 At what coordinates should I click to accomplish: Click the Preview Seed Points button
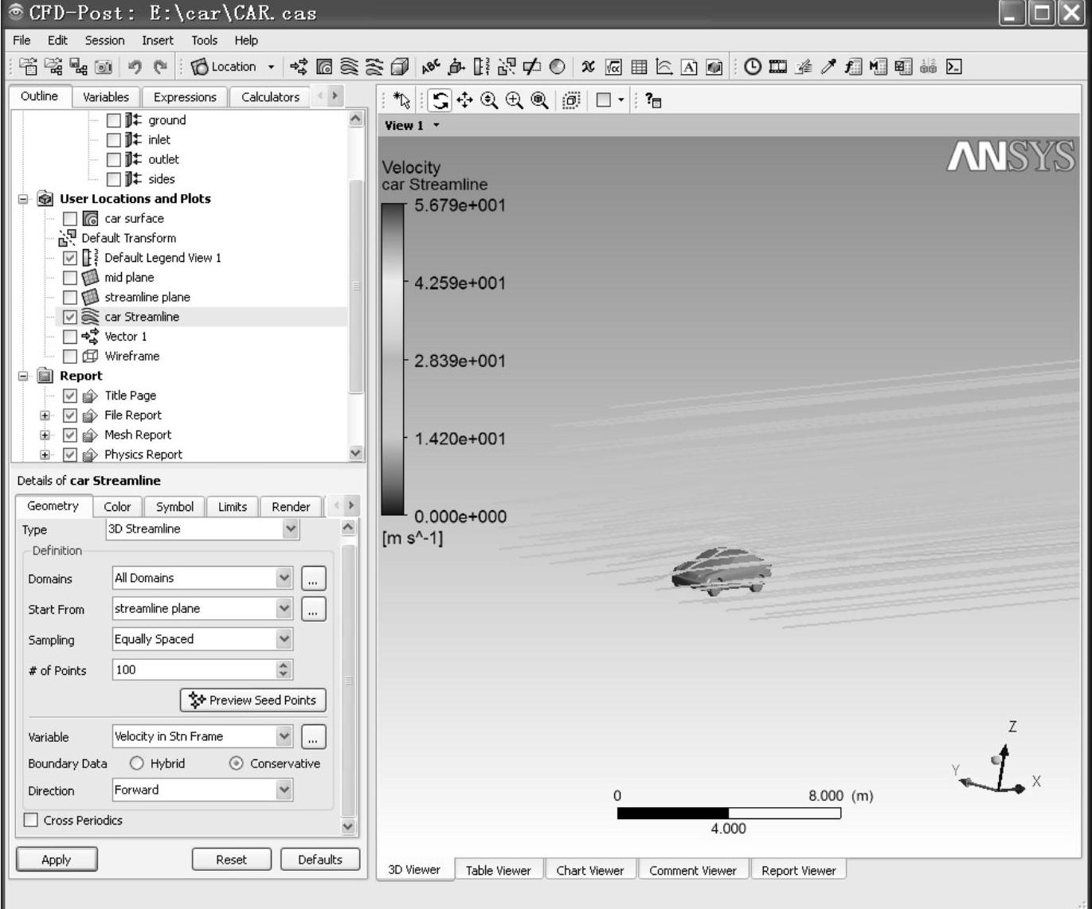(253, 700)
